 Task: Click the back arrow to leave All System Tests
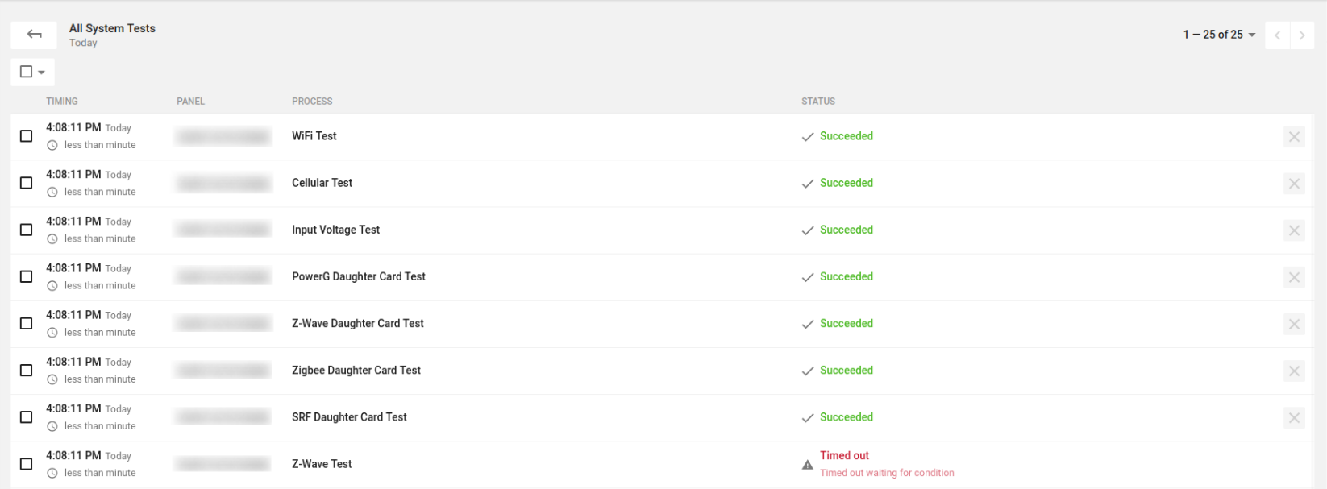[33, 35]
